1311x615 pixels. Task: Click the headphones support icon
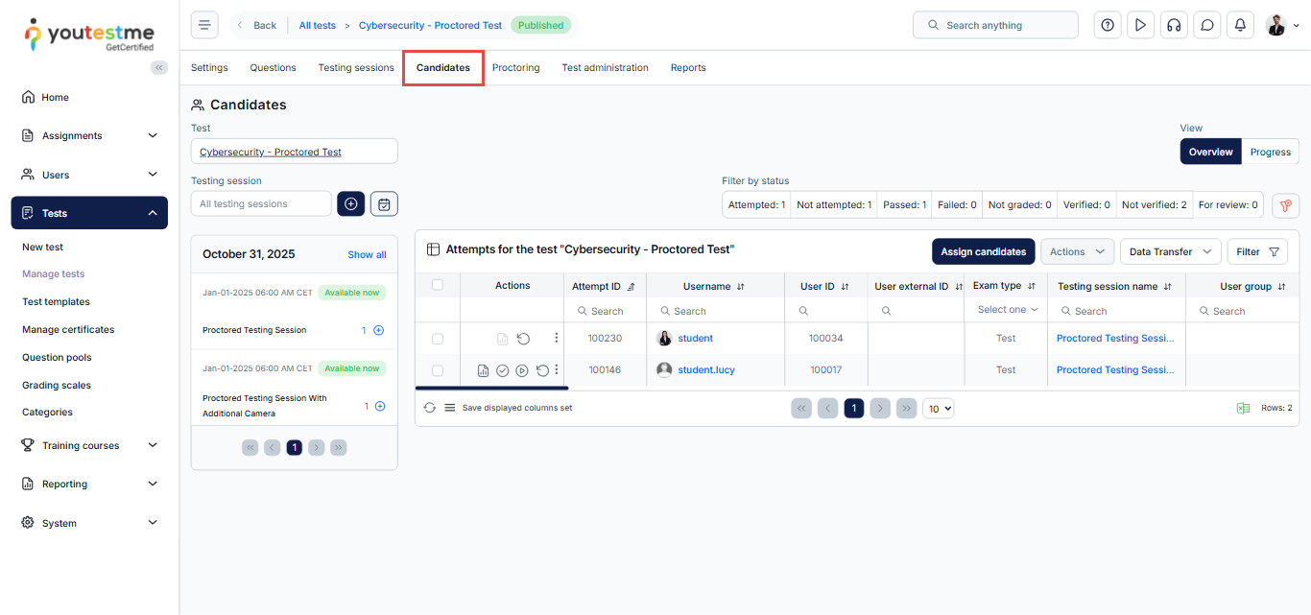(x=1173, y=25)
